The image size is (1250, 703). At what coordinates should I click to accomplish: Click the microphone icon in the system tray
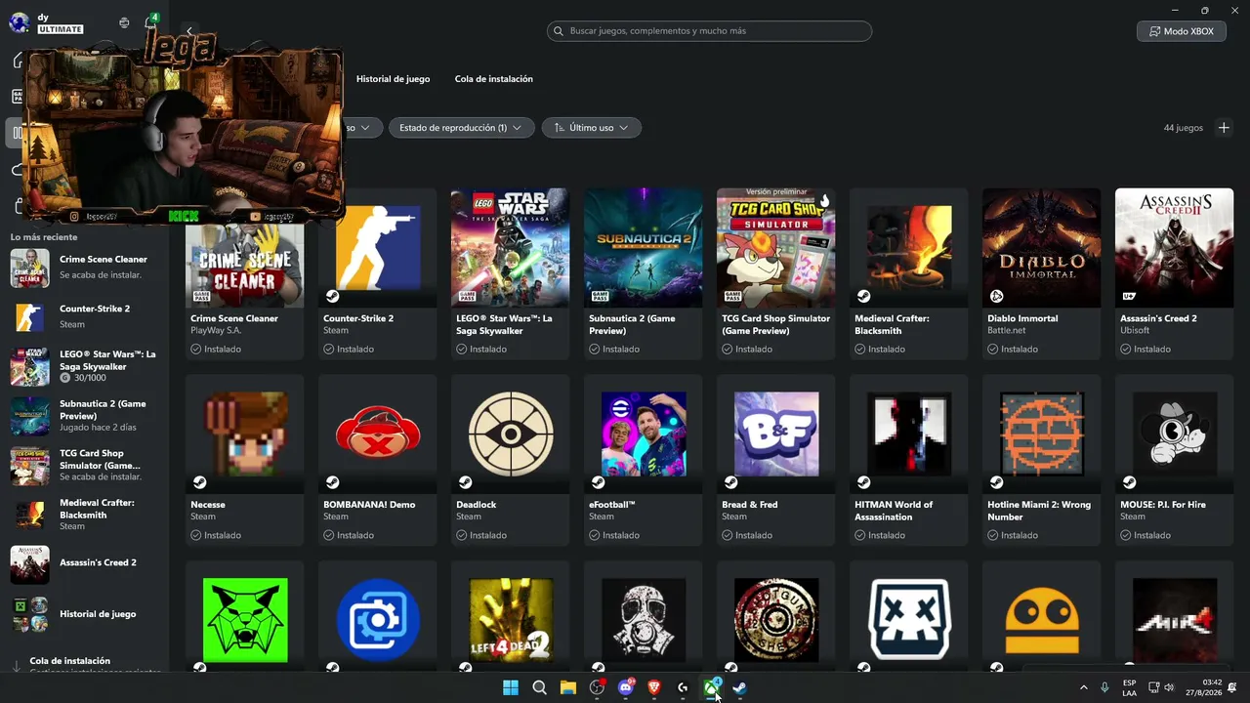[1104, 687]
